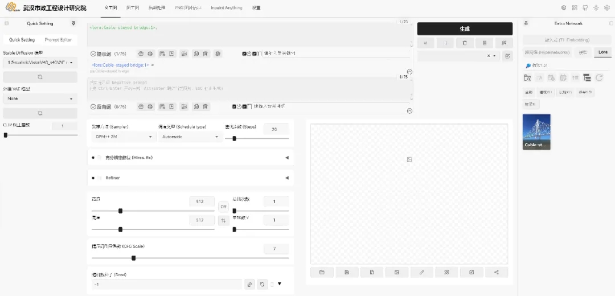
Task: Open the Schedule type dropdown set to Automatic
Action: pyautogui.click(x=190, y=137)
